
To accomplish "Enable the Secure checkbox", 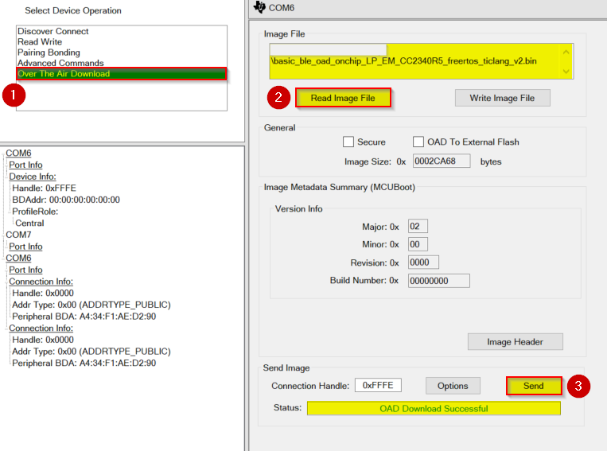I will (x=348, y=142).
